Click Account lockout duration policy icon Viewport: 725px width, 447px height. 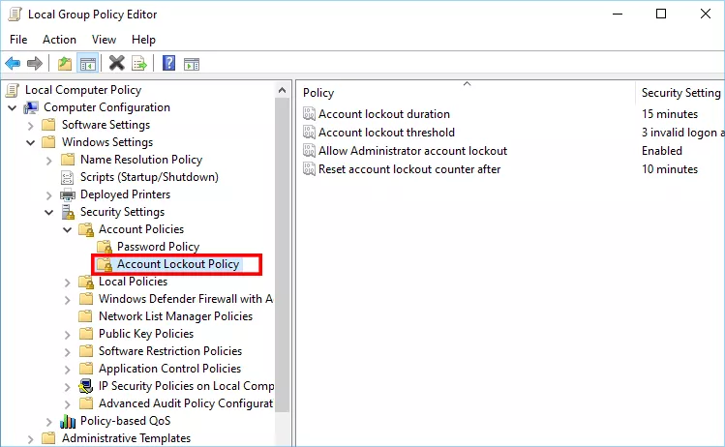(x=309, y=114)
